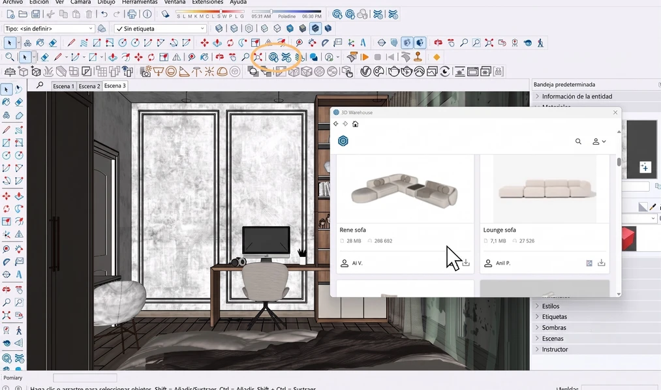Add a V-Ray Dome Light
Screen dimensions: 661x390
[x=222, y=72]
